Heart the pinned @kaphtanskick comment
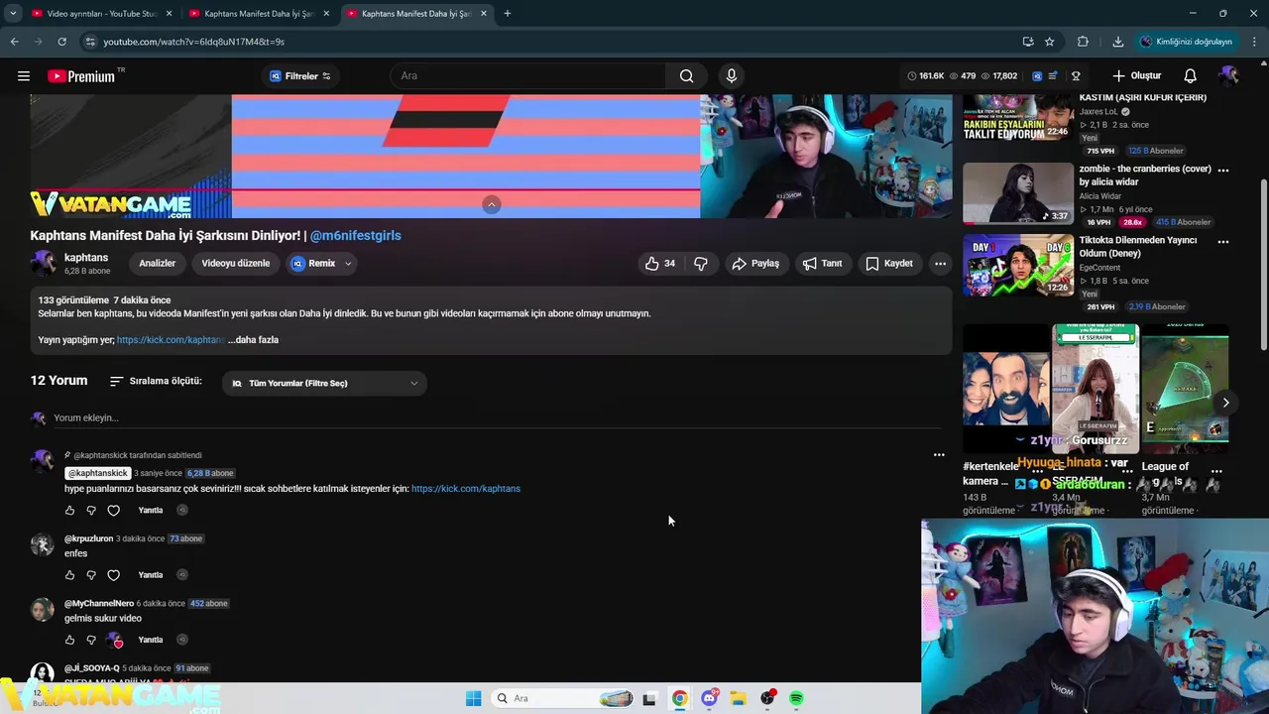The height and width of the screenshot is (714, 1269). click(x=113, y=511)
